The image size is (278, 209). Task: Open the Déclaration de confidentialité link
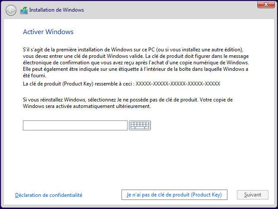pyautogui.click(x=48, y=195)
